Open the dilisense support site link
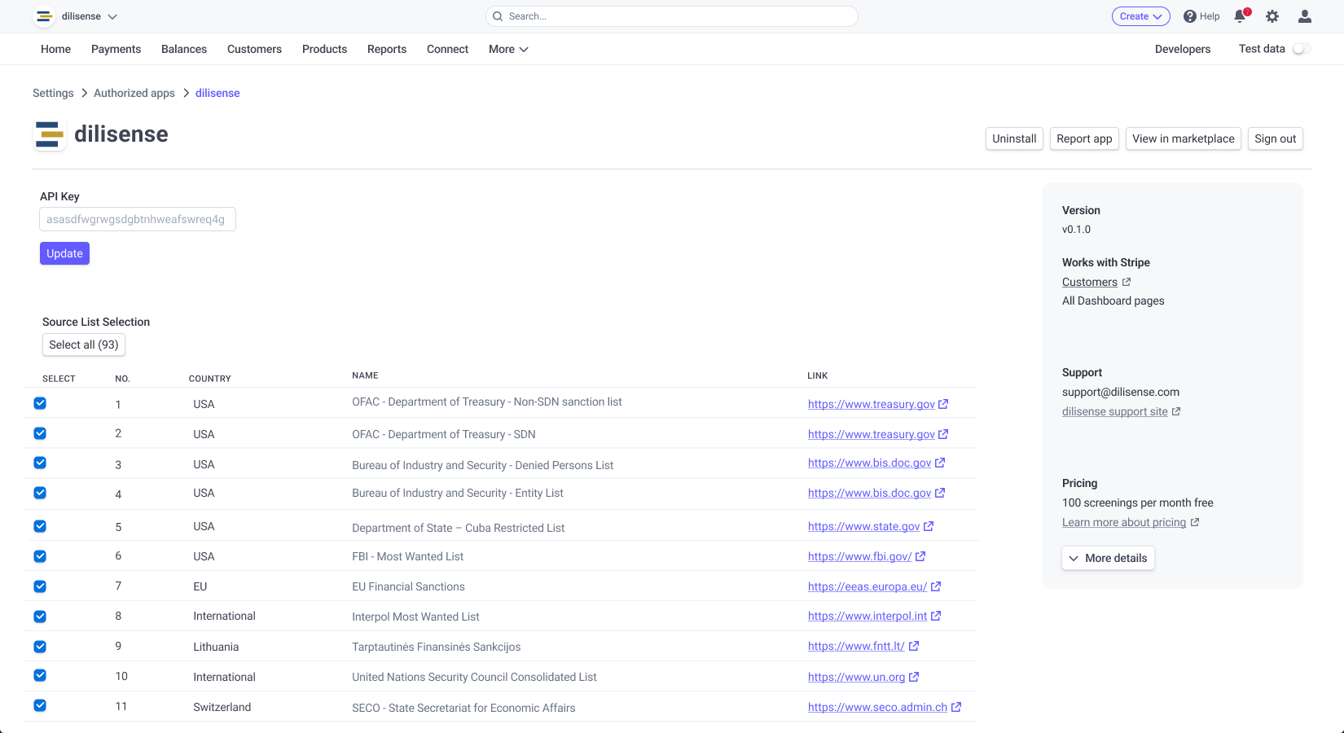1344x733 pixels. pyautogui.click(x=1115, y=411)
